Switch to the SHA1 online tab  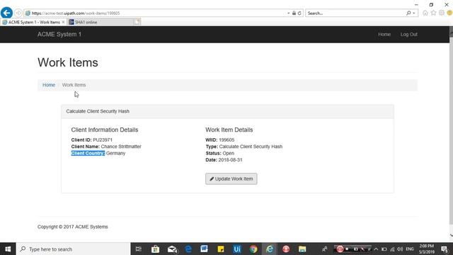coord(101,22)
